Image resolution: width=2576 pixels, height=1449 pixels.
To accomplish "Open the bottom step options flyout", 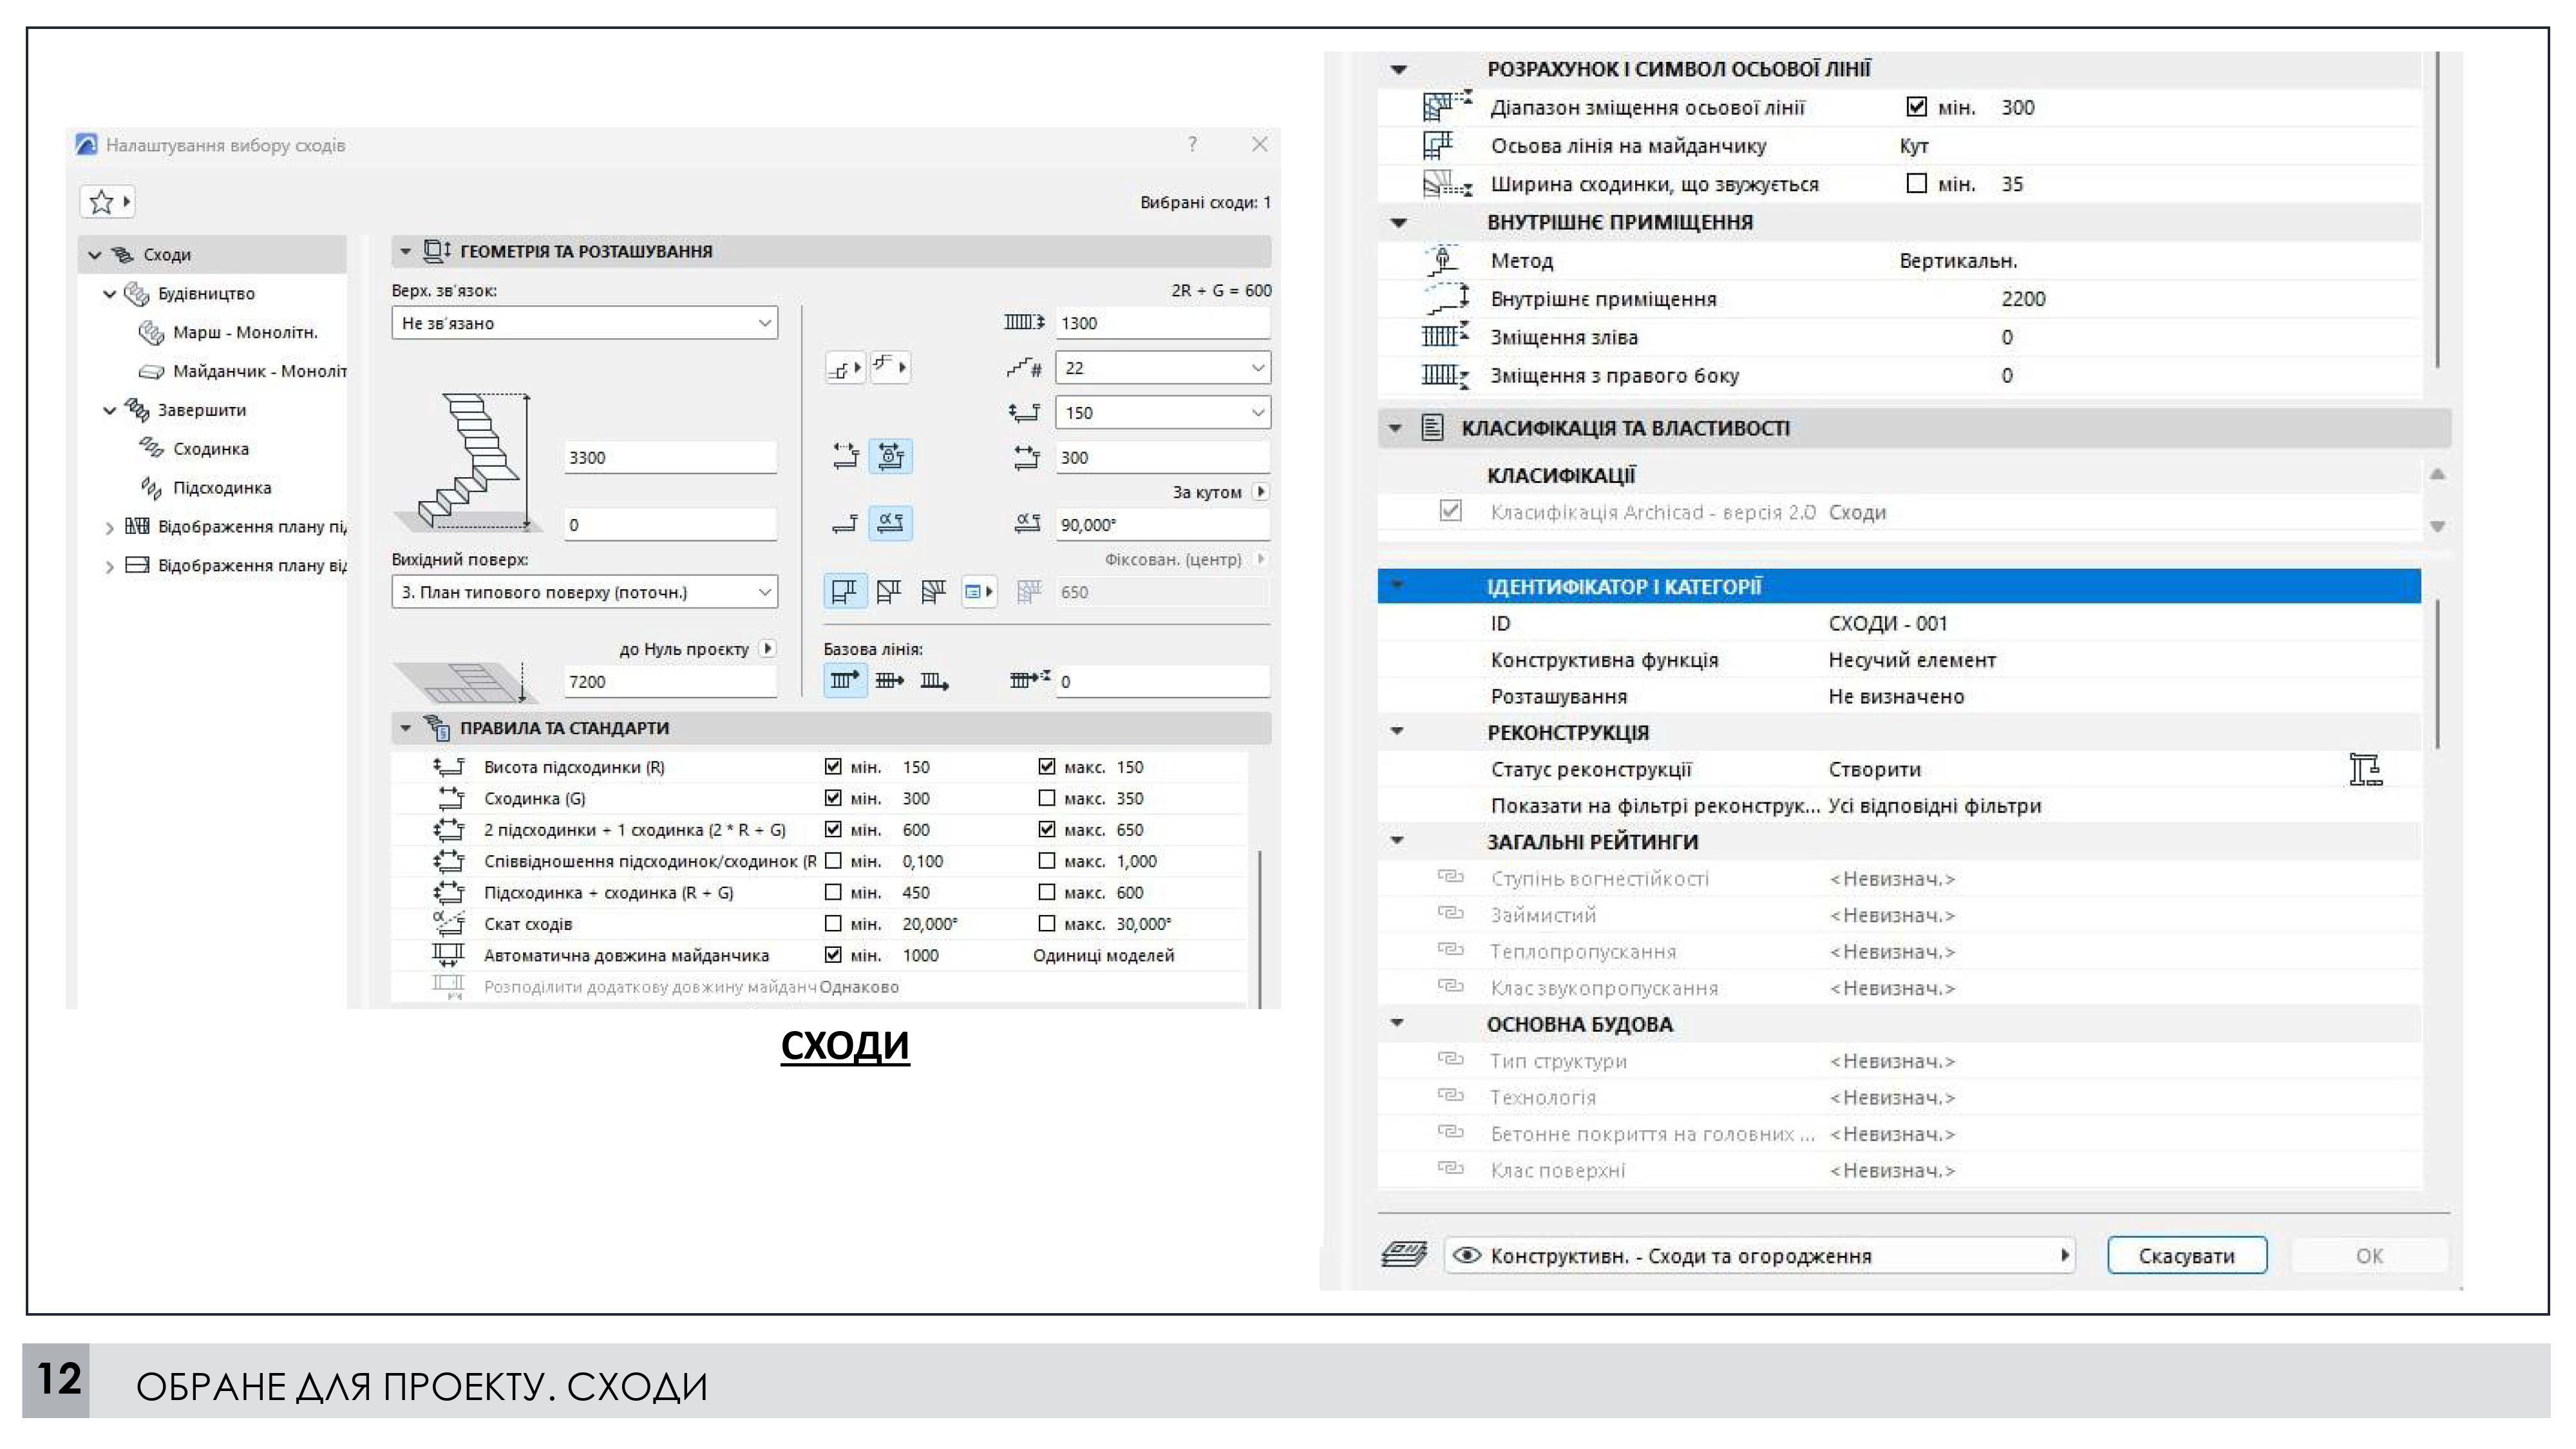I will click(x=845, y=368).
